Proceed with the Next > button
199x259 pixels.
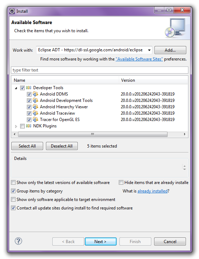[x=101, y=242]
